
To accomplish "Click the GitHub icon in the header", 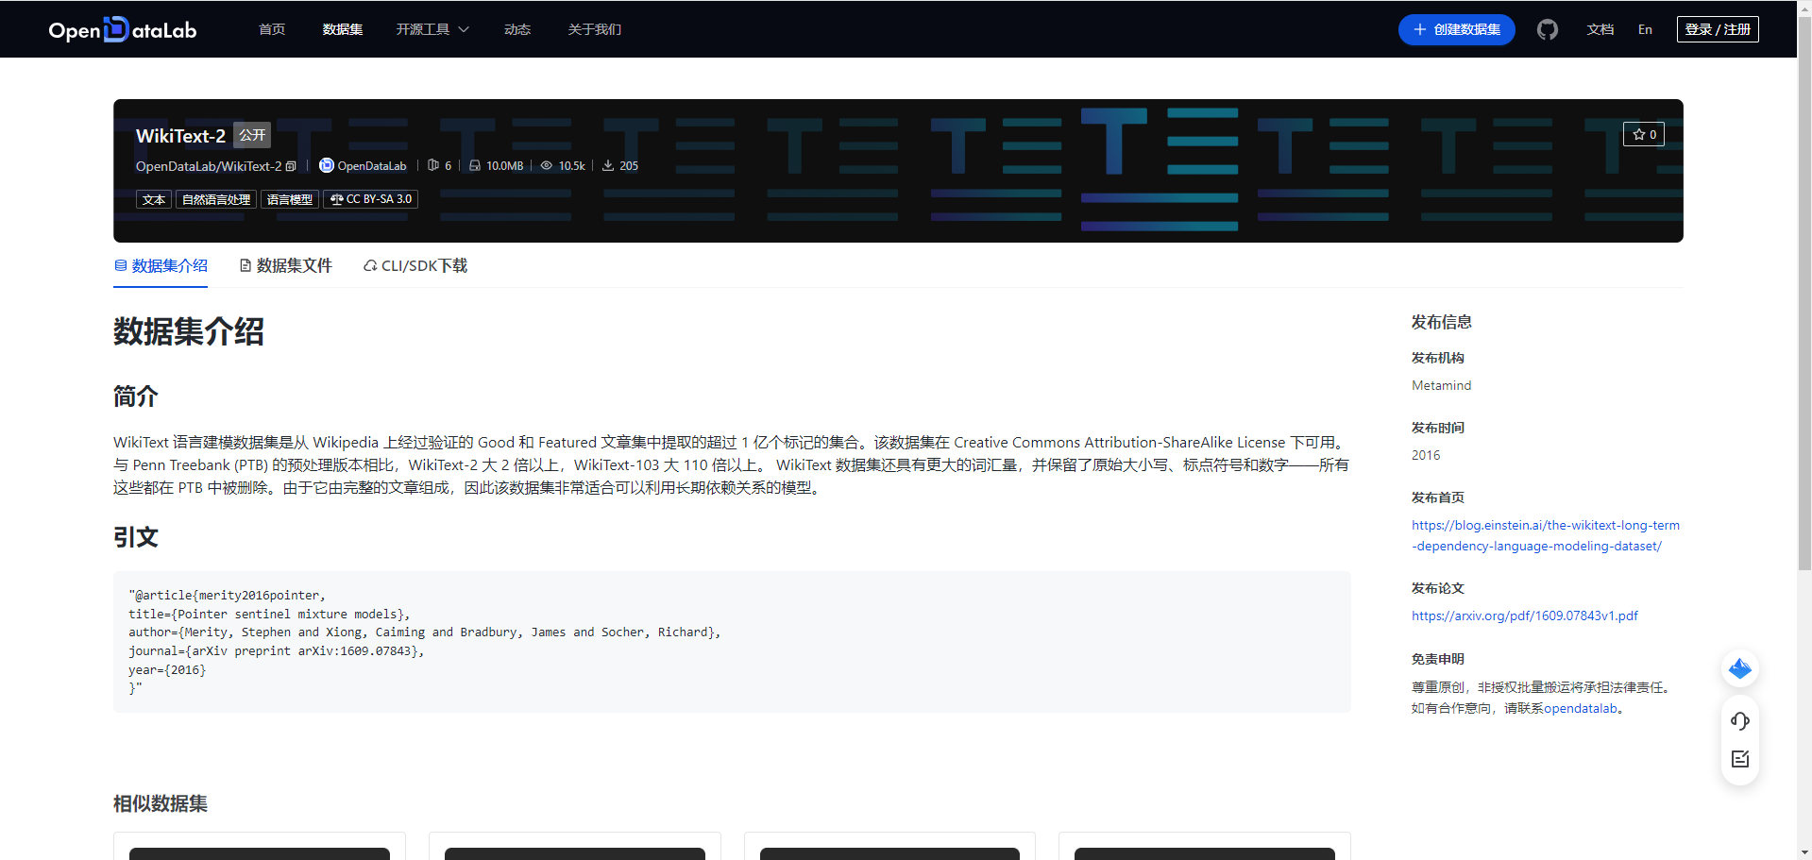I will pos(1547,29).
